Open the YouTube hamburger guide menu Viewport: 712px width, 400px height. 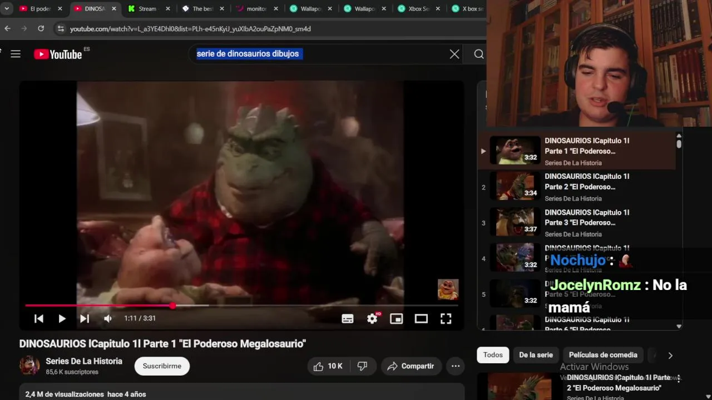pos(16,54)
